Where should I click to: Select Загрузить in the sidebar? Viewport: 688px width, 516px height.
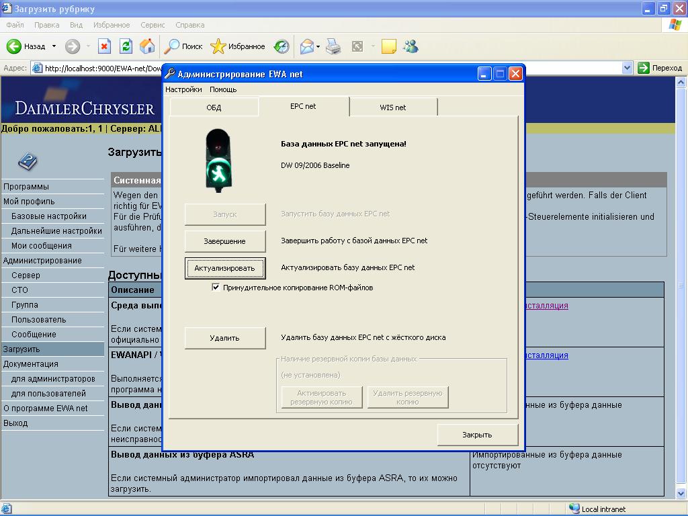point(52,349)
